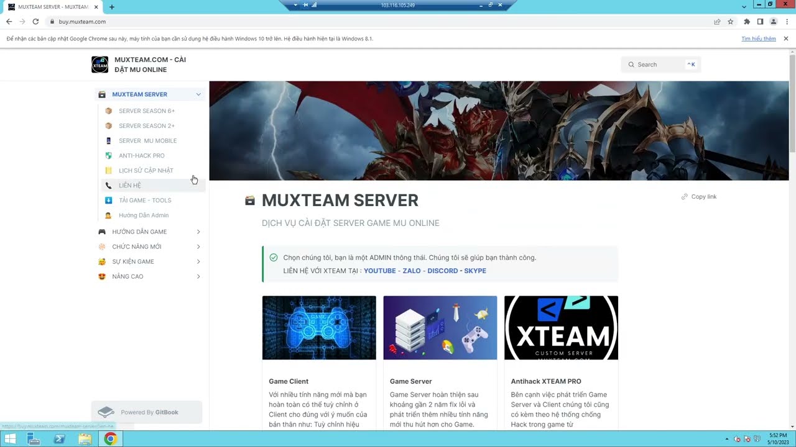
Task: Expand the CHỨC NĂNG MỚI section chevron
Action: tap(198, 246)
